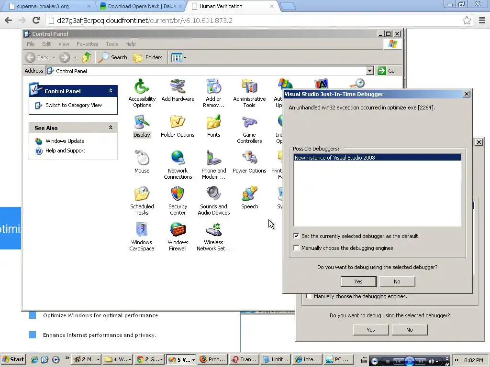Screen dimensions: 490x367
Task: Click the Control Panel address field
Action: pyautogui.click(x=206, y=71)
